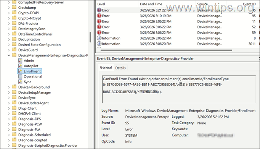Click the Autopilot log icon
The height and width of the screenshot is (149, 260).
[x=20, y=66]
